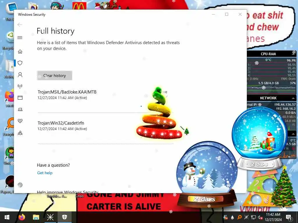Click Have a question? text
Image resolution: width=298 pixels, height=223 pixels.
click(x=53, y=165)
